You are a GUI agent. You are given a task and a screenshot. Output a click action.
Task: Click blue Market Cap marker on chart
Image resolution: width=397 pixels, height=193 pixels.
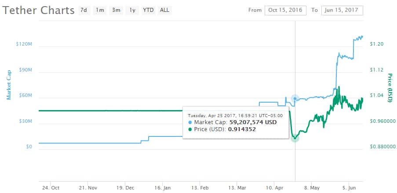(x=295, y=99)
